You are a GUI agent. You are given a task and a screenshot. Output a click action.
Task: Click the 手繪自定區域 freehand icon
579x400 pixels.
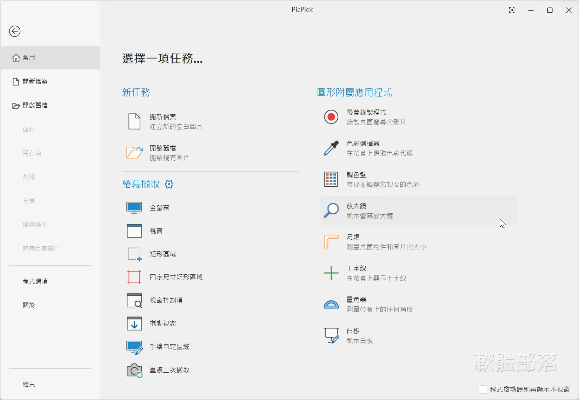click(134, 347)
